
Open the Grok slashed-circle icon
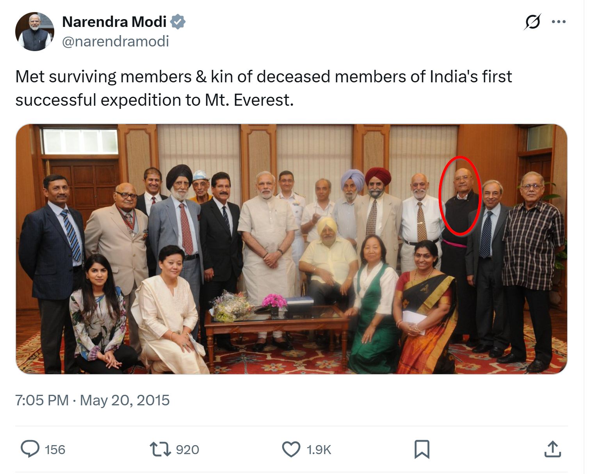tap(532, 22)
